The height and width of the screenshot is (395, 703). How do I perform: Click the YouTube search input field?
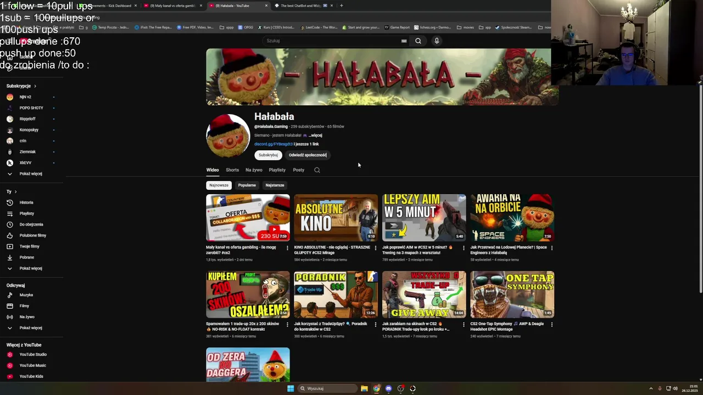coord(332,41)
